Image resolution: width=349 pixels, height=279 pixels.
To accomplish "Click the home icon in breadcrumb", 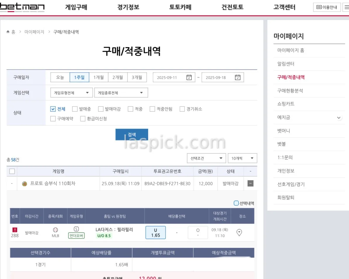I will point(8,32).
